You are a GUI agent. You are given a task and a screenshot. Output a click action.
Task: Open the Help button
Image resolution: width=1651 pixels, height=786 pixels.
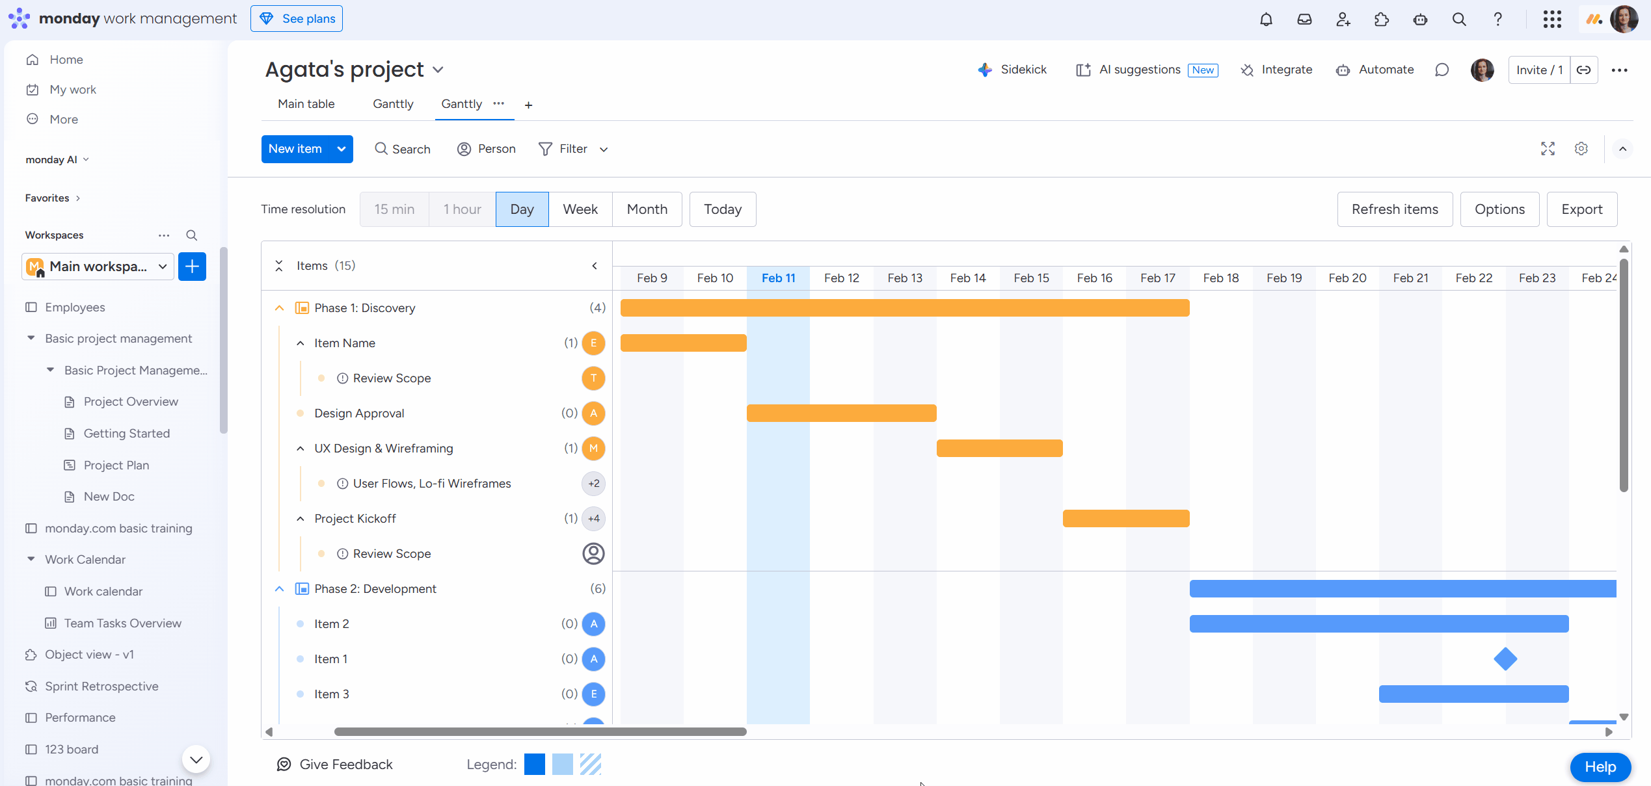pos(1600,767)
